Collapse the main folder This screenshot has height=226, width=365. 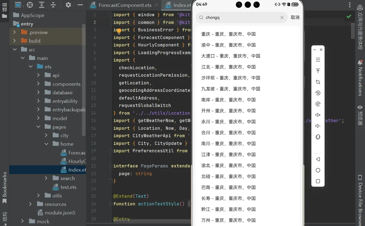tap(23, 58)
